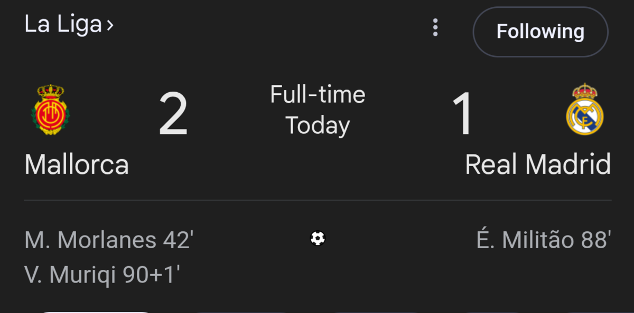Viewport: 634px width, 313px height.
Task: Toggle the Following button
Action: coord(540,32)
